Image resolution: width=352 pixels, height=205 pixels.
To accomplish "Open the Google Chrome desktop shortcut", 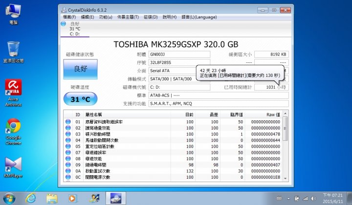I will point(13,131).
